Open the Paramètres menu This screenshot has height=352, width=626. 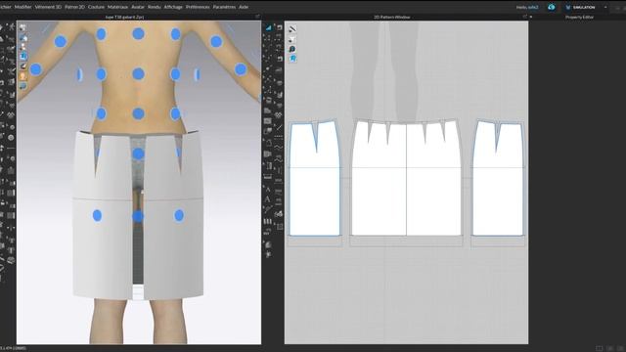coord(224,7)
